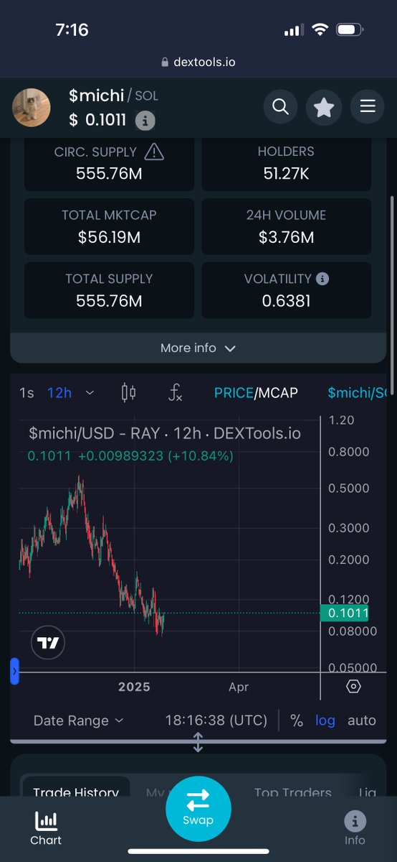Click the current price label 0.1011 on axis
Screen dimensions: 397x862
344,613
